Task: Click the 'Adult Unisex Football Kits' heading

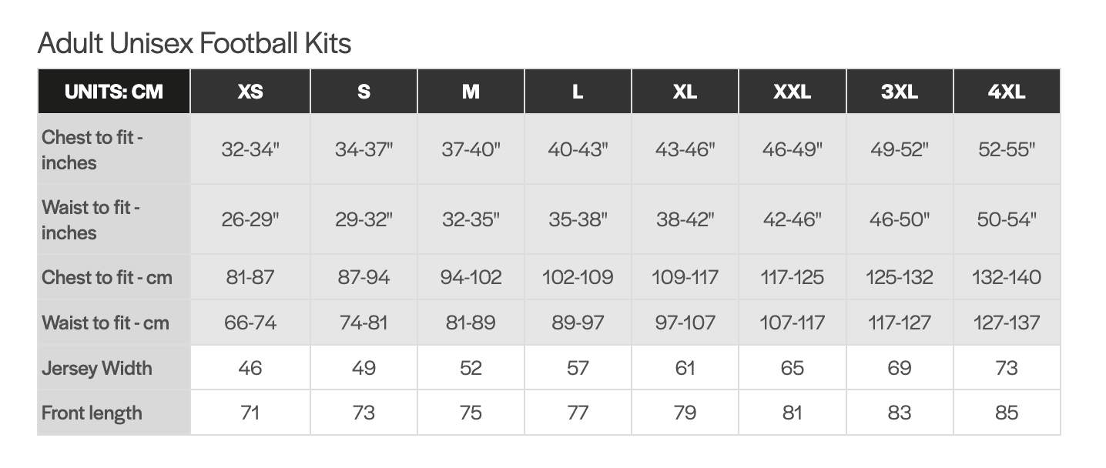Action: pyautogui.click(x=194, y=43)
